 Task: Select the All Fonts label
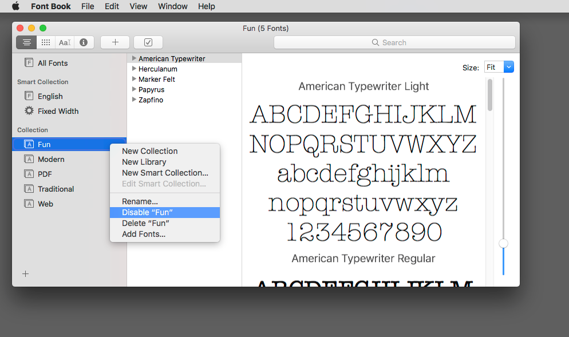(53, 63)
